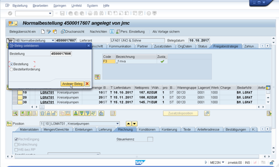Switch to the Konditionen tab
The image size is (279, 167).
(x=147, y=130)
